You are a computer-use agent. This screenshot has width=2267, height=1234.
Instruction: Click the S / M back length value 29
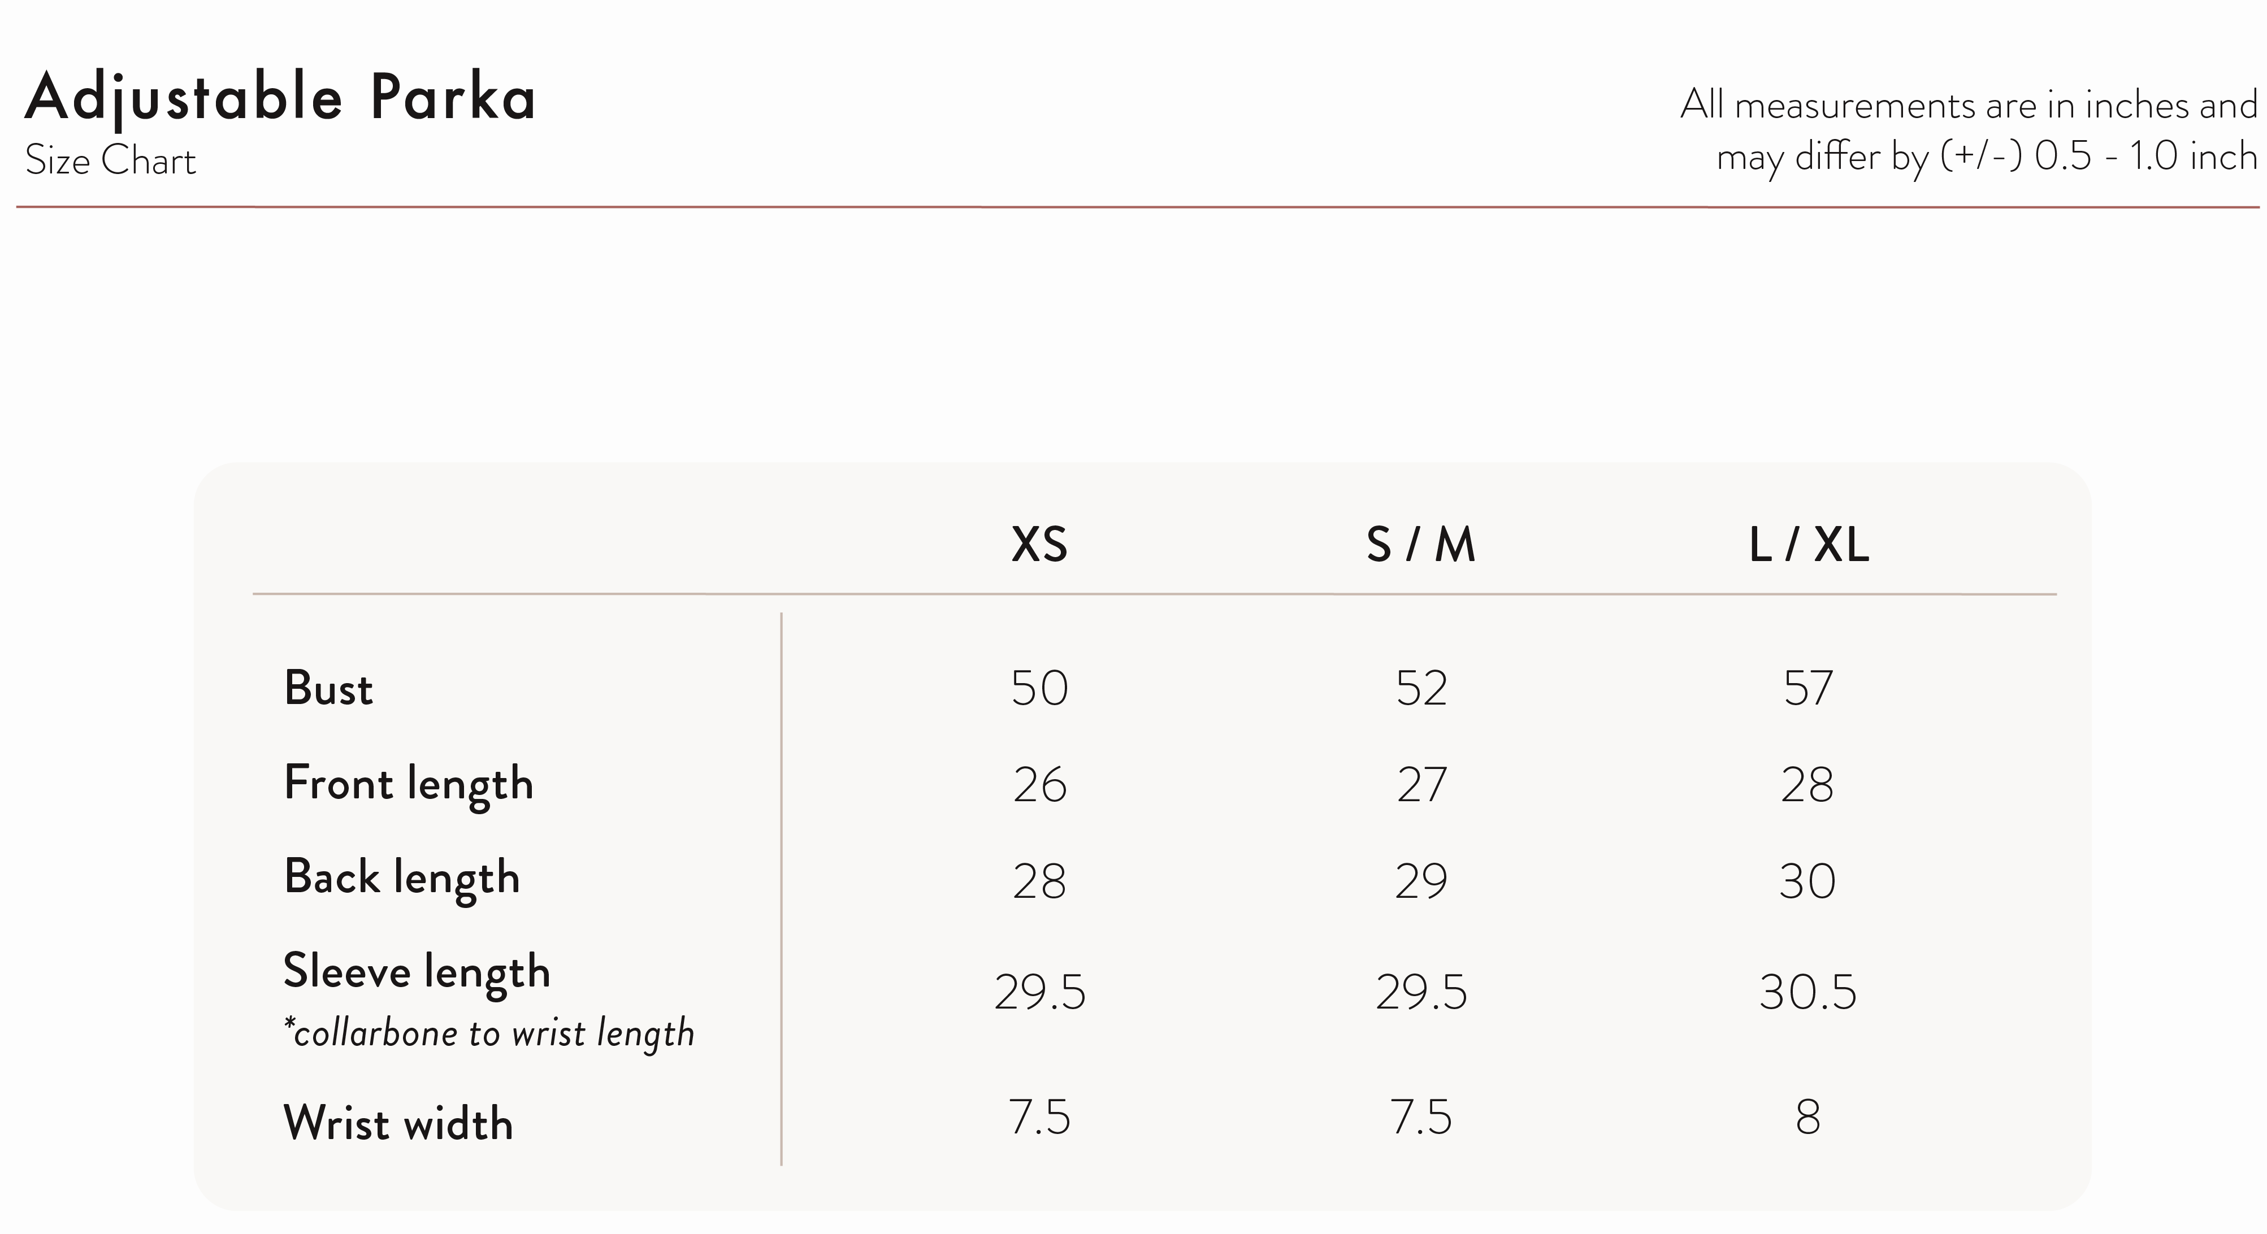coord(1421,881)
